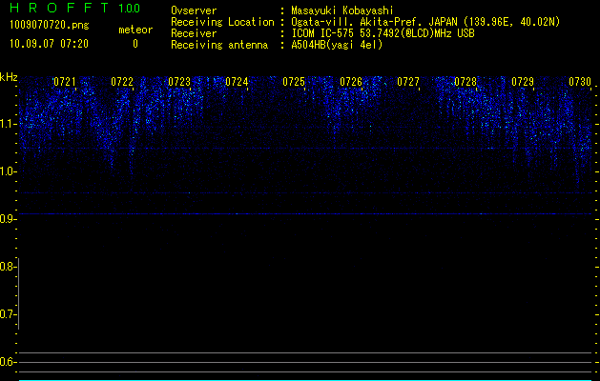
Task: Click the kHz axis unit label
Action: (x=9, y=77)
